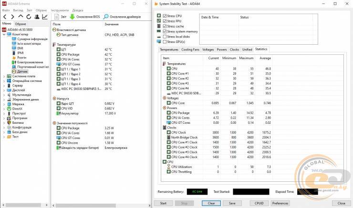
Task: Click the Save button
Action: [232, 203]
